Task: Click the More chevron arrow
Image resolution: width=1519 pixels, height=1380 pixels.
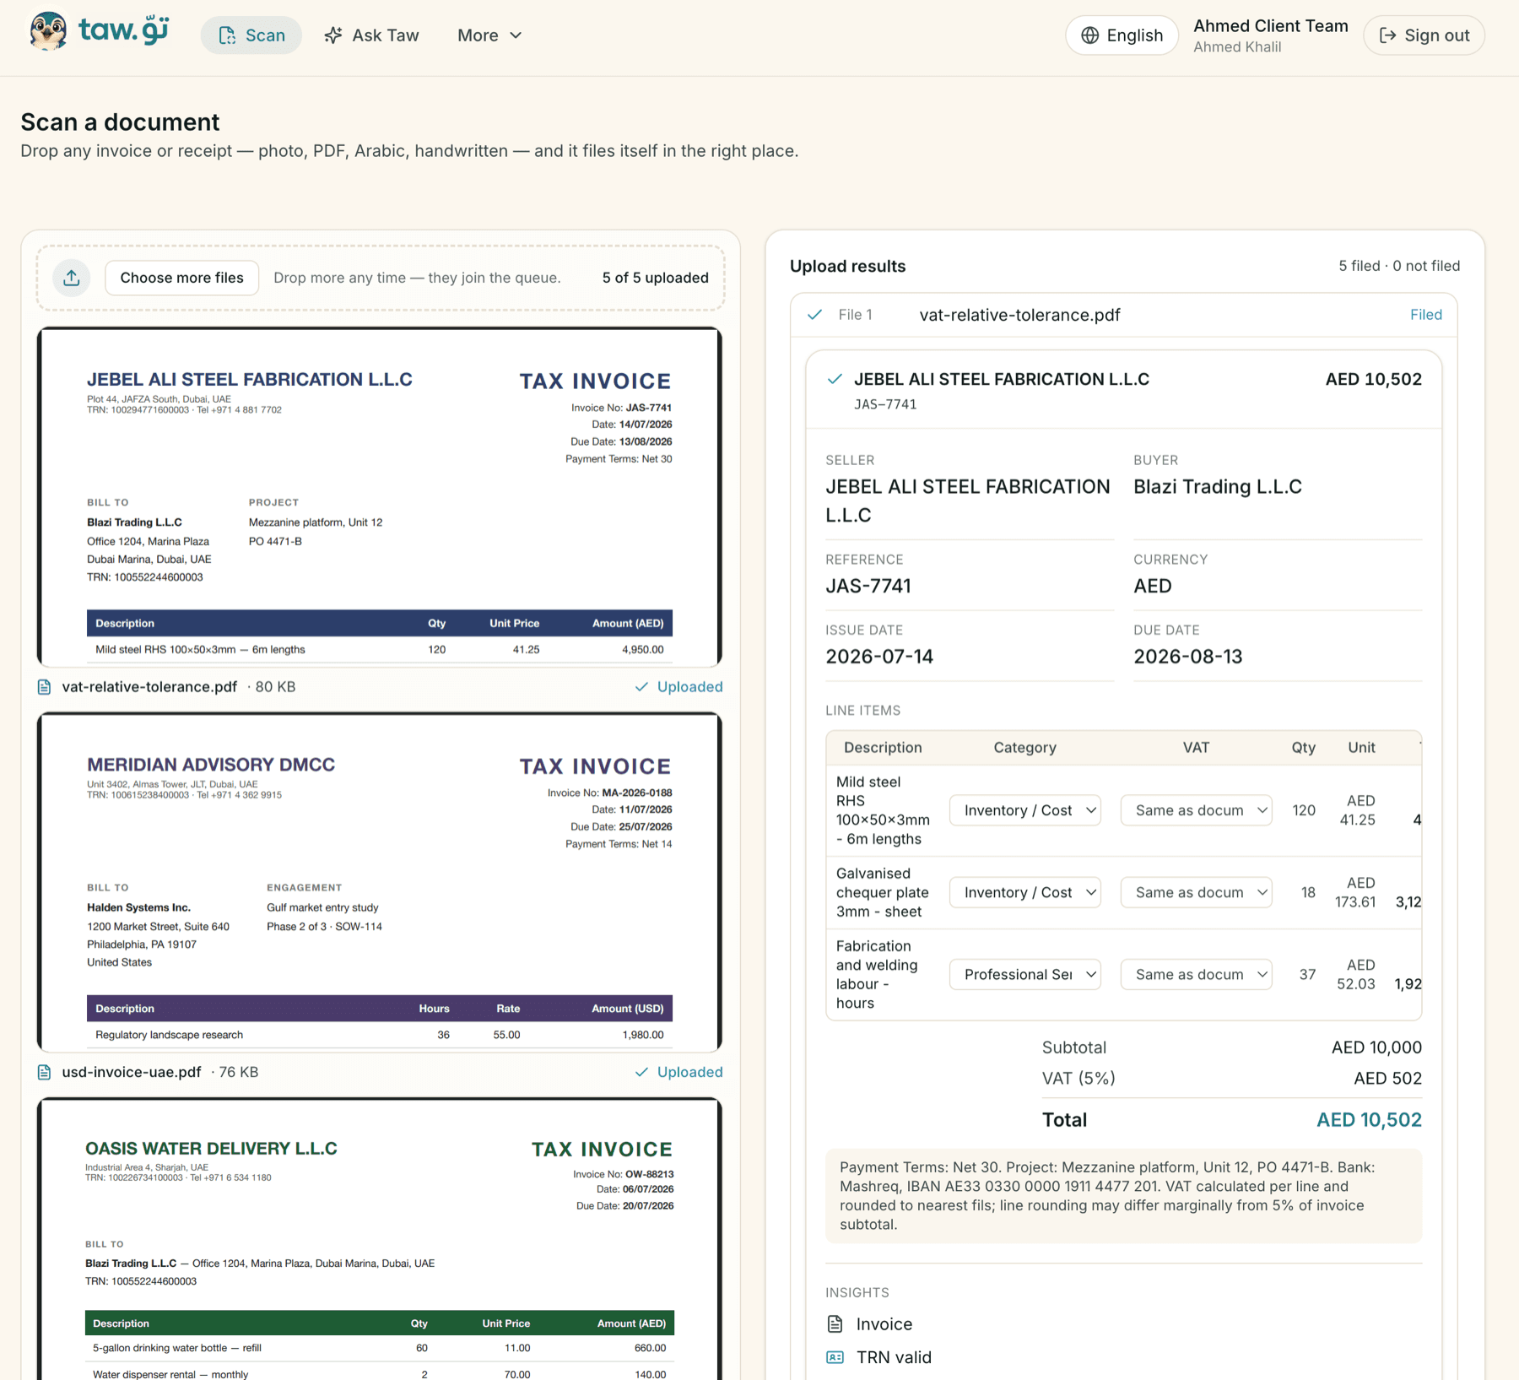Action: click(x=516, y=35)
